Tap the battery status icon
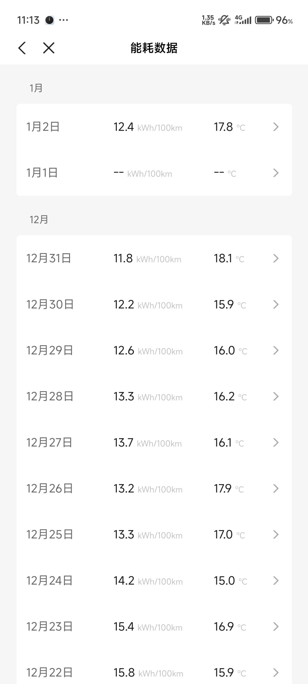 264,20
